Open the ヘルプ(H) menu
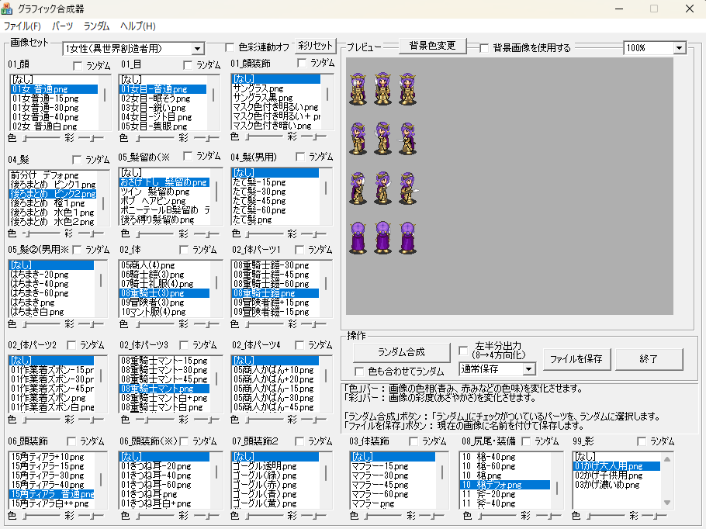 [x=137, y=26]
